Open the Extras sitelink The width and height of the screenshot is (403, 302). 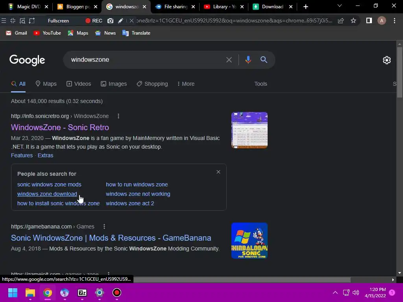pyautogui.click(x=46, y=155)
